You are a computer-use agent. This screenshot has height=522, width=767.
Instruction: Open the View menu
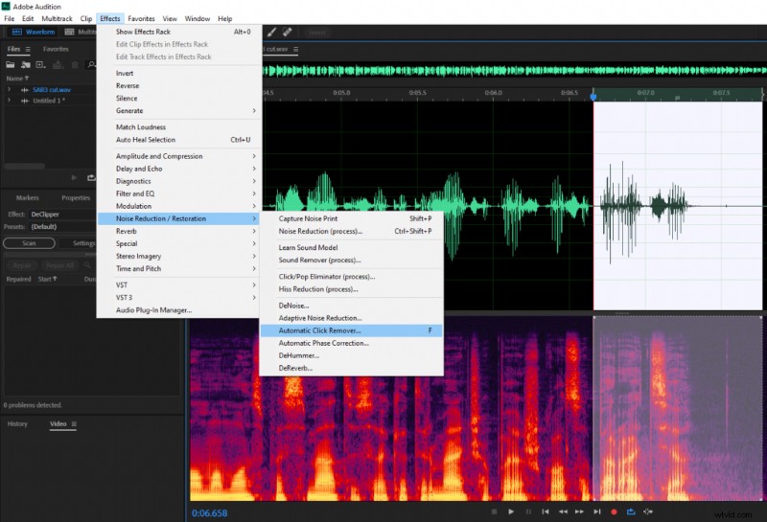point(170,18)
